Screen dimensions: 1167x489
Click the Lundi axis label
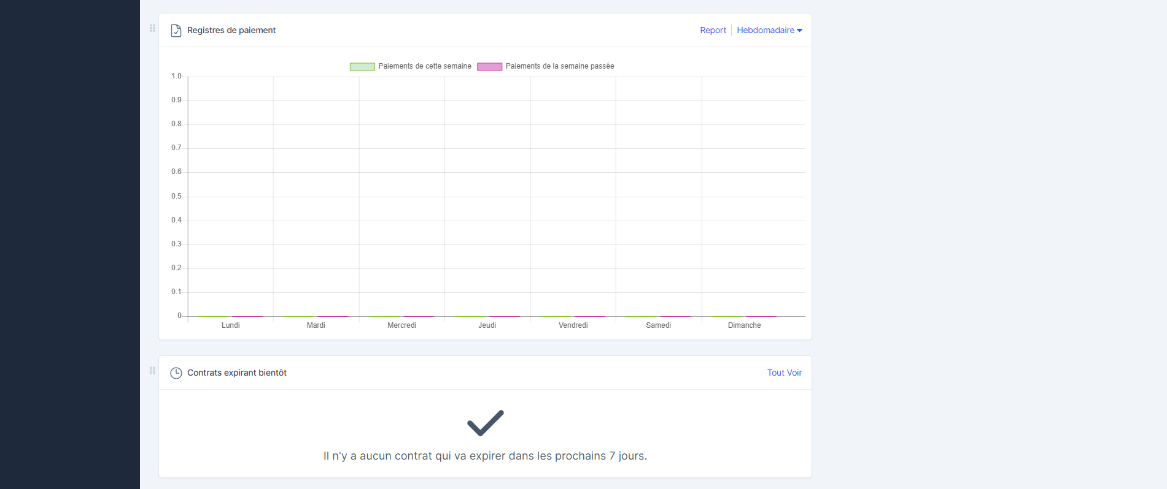click(231, 325)
